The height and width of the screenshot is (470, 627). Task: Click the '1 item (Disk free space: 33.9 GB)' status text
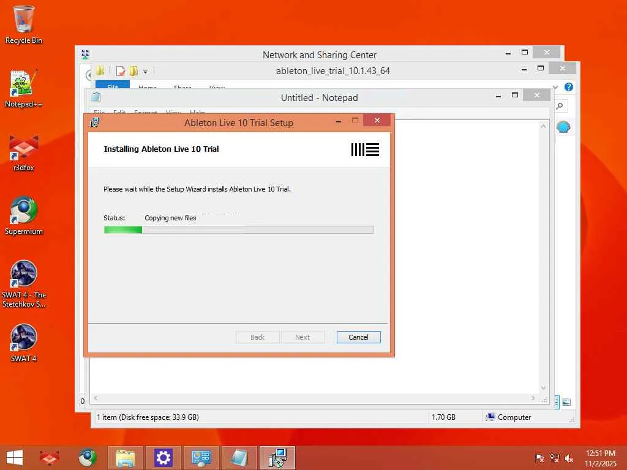tap(148, 417)
